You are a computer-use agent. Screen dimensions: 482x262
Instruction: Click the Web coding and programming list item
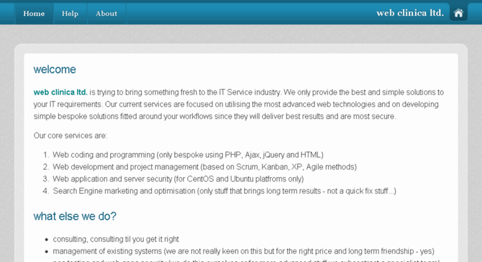[x=188, y=155]
